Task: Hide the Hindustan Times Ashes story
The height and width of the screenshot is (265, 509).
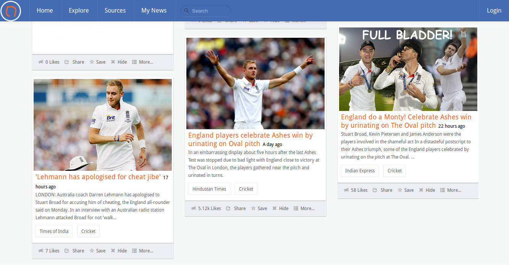Action: tap(280, 209)
